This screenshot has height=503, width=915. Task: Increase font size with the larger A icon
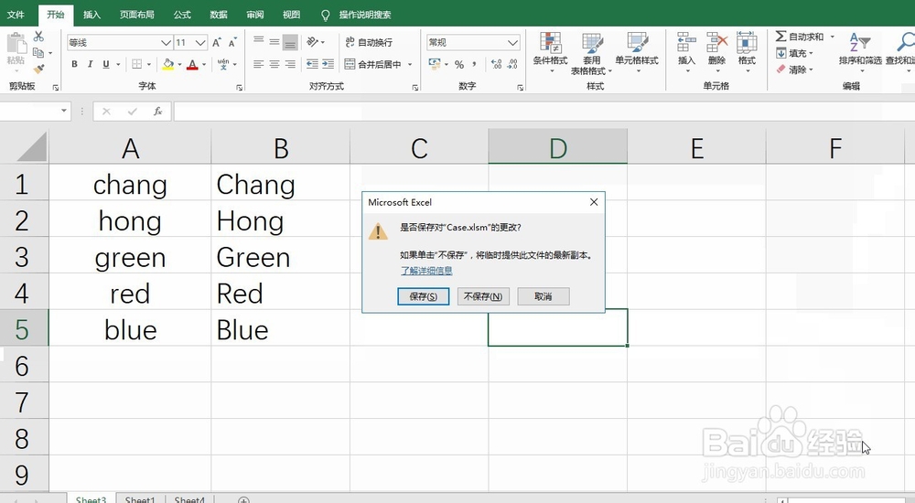[217, 43]
